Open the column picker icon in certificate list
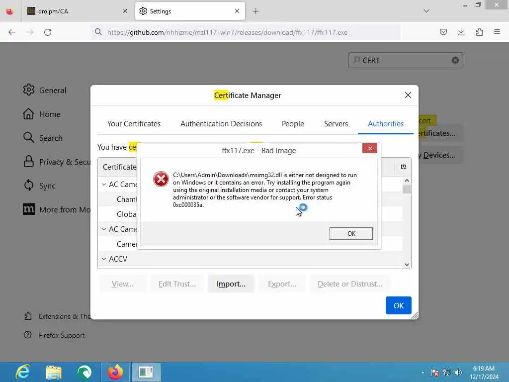The image size is (509, 382). point(403,167)
